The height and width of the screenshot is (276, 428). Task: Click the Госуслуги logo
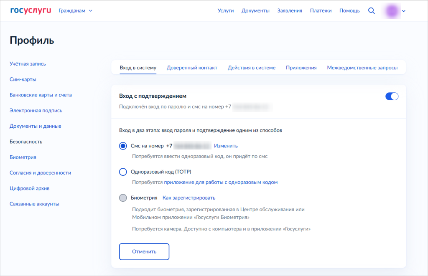click(31, 10)
